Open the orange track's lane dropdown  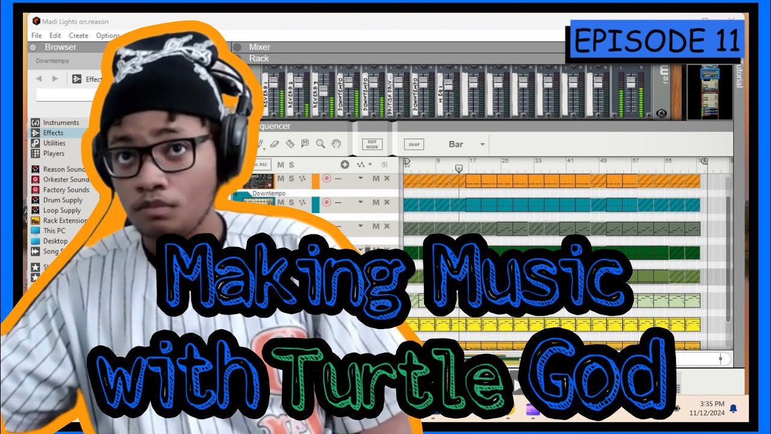point(361,178)
